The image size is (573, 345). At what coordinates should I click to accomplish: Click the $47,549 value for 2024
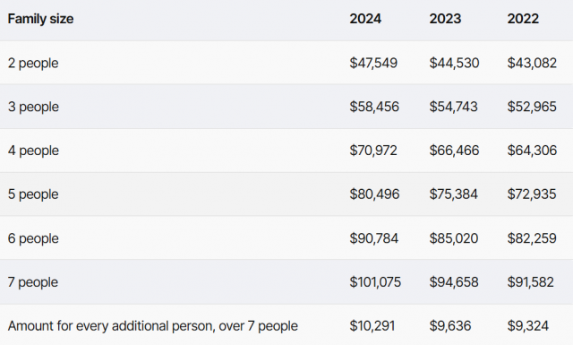point(373,63)
